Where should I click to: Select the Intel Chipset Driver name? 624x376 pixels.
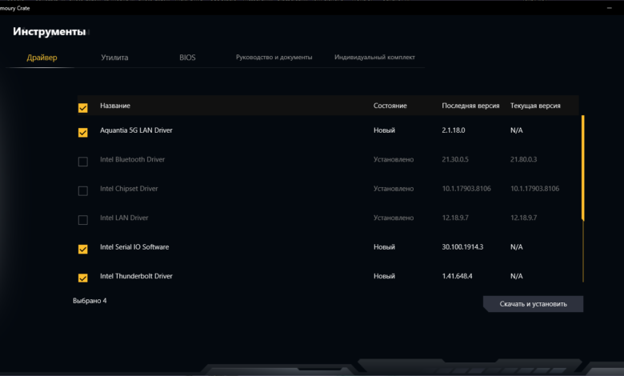[129, 189]
